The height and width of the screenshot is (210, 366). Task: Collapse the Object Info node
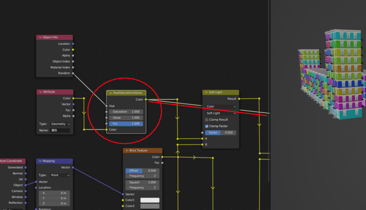pos(40,37)
